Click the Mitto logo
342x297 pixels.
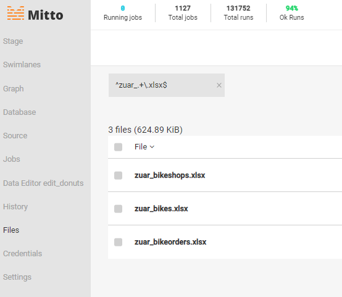tap(35, 14)
